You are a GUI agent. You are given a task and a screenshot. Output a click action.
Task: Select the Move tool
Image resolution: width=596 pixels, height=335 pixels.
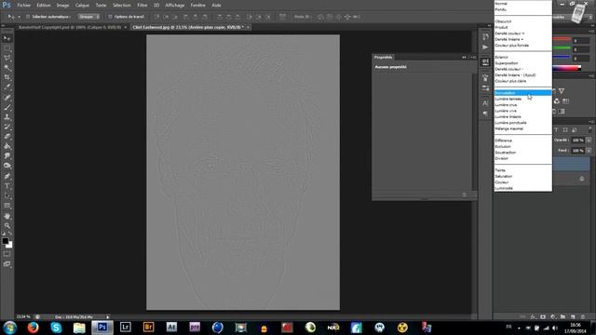(x=7, y=38)
